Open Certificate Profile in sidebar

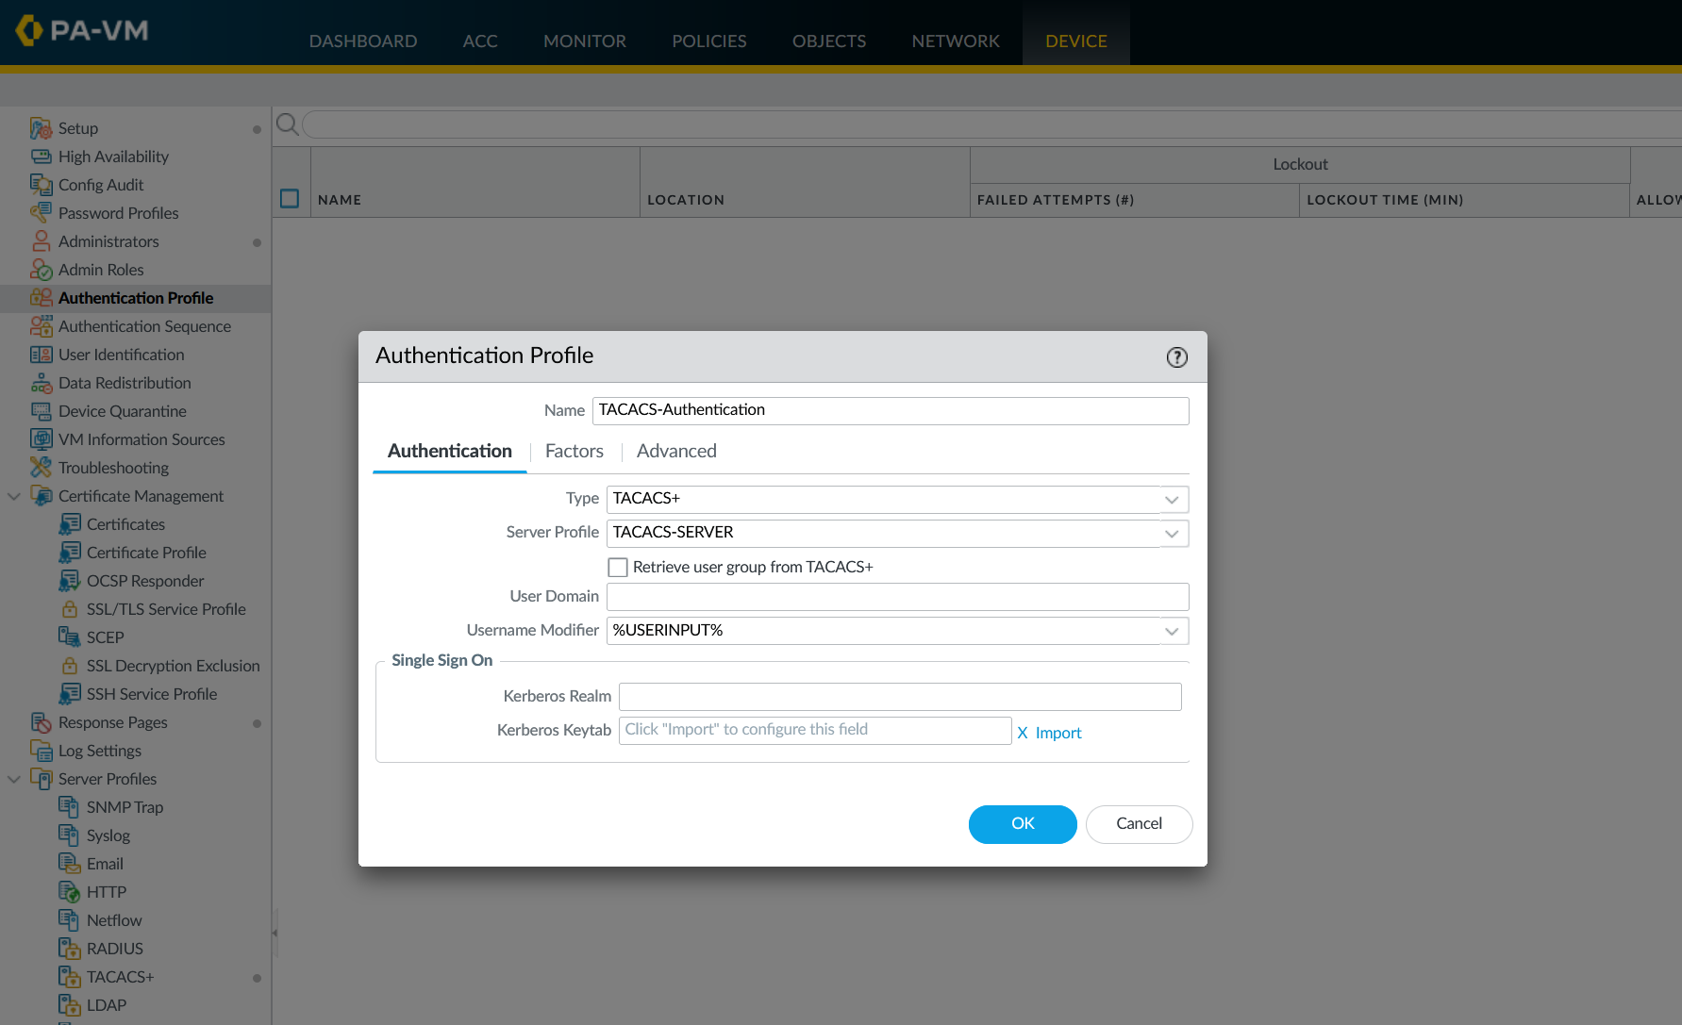[146, 553]
